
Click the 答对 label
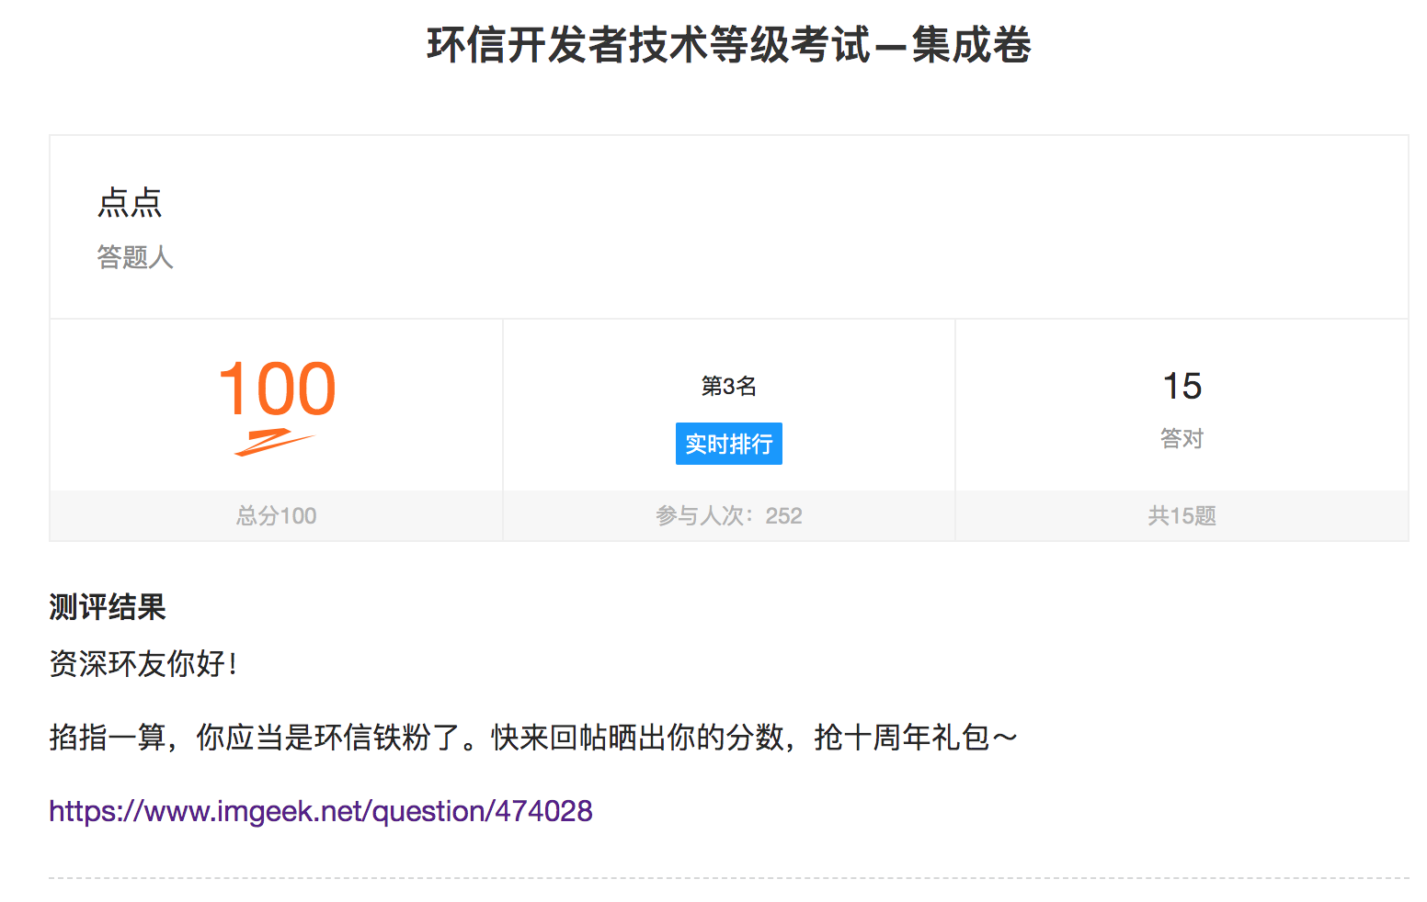(1182, 438)
